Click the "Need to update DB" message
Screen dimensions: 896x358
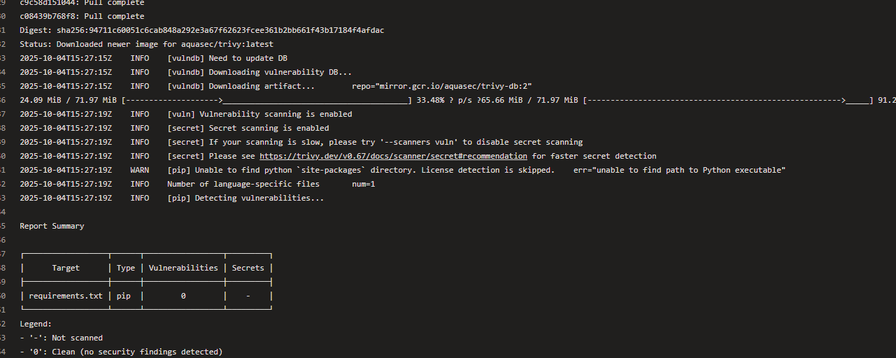(248, 58)
